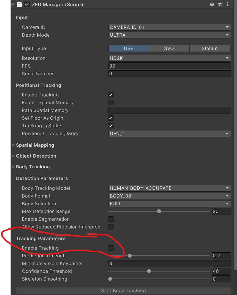Screen dimensions: 237x295
Task: Open component presets slider icon
Action: [x=220, y=4]
